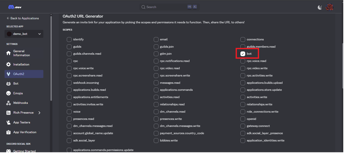The height and width of the screenshot is (153, 344).
Task: Go back to Applications
Action: tap(23, 18)
